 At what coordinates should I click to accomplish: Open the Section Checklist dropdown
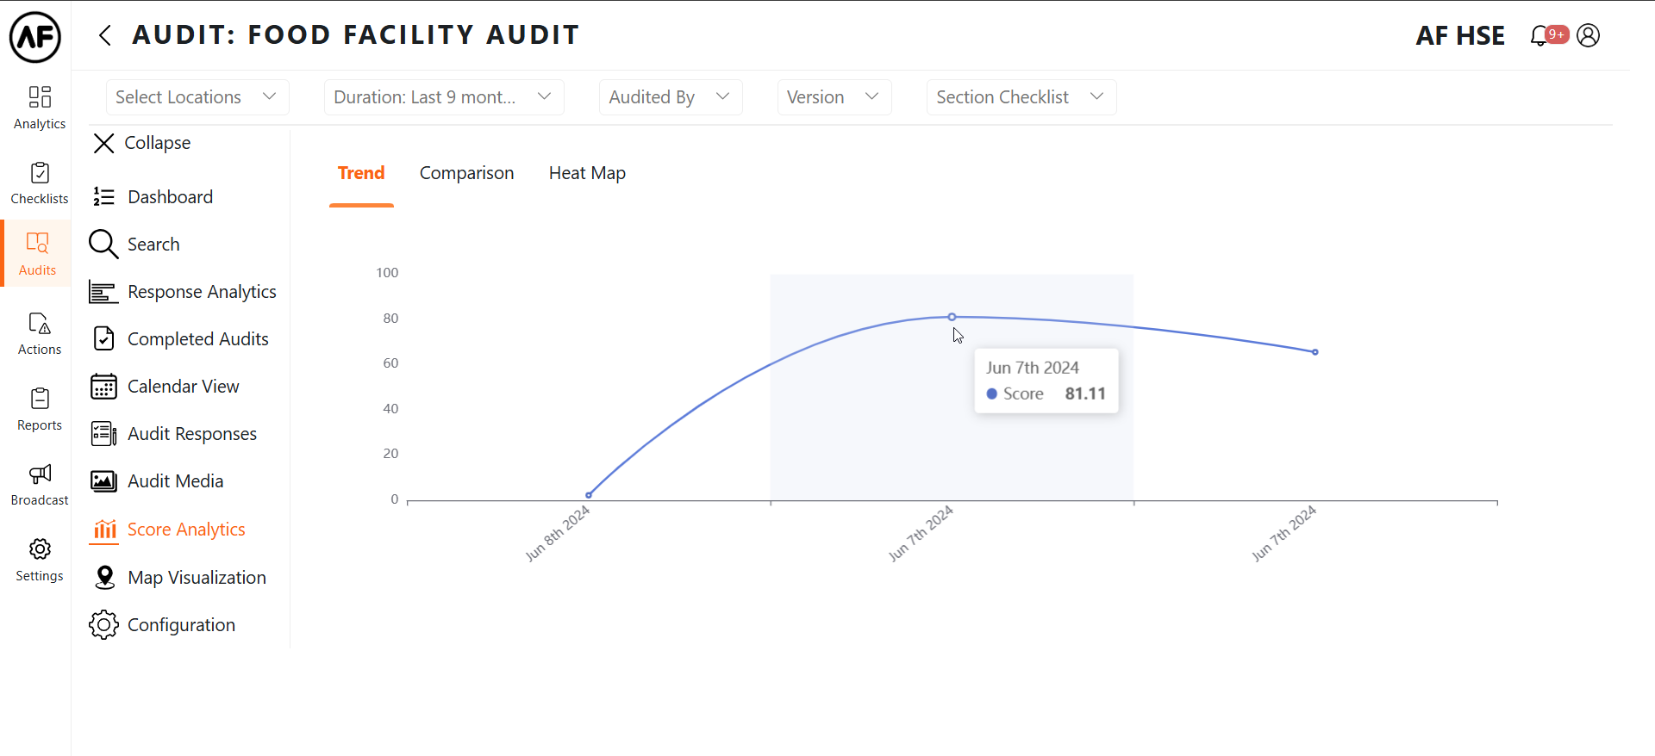1021,97
